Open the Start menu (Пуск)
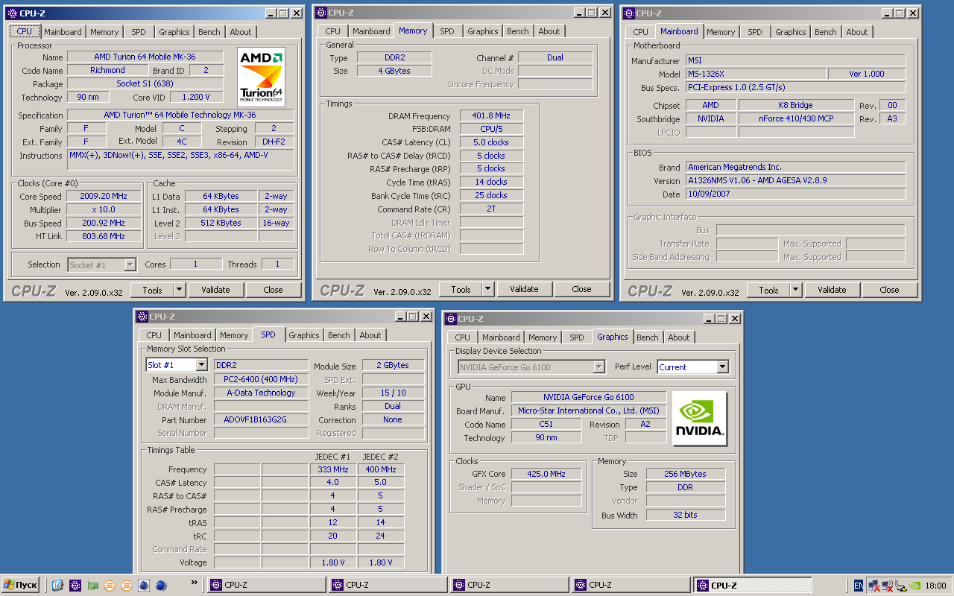Screen dimensions: 954x596 click(21, 585)
